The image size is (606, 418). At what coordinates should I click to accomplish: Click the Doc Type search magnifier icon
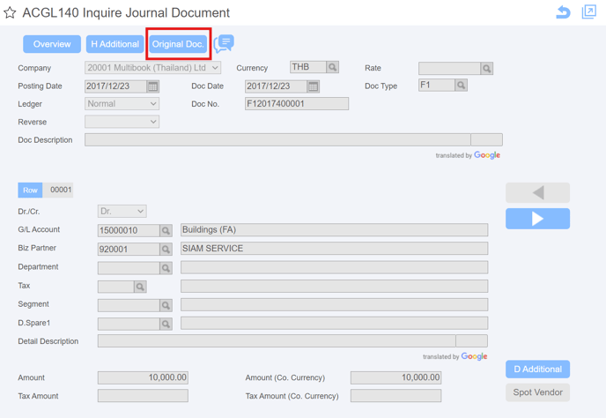point(461,86)
